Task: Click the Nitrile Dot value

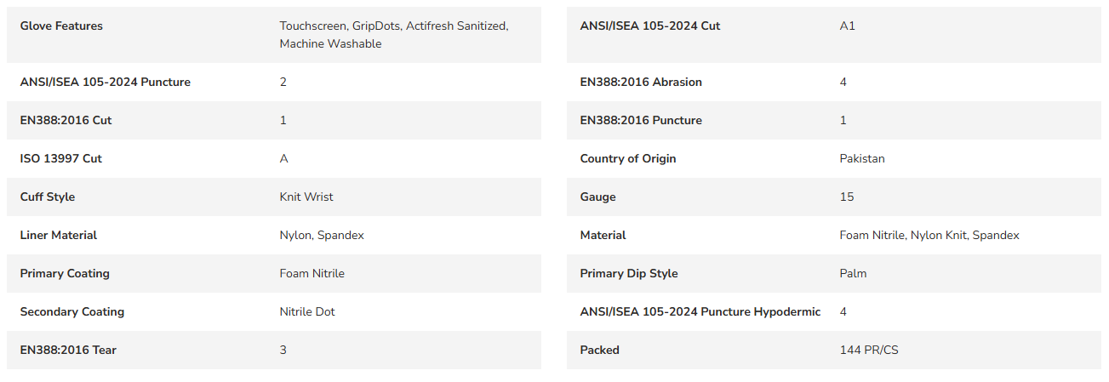Action: pos(307,312)
